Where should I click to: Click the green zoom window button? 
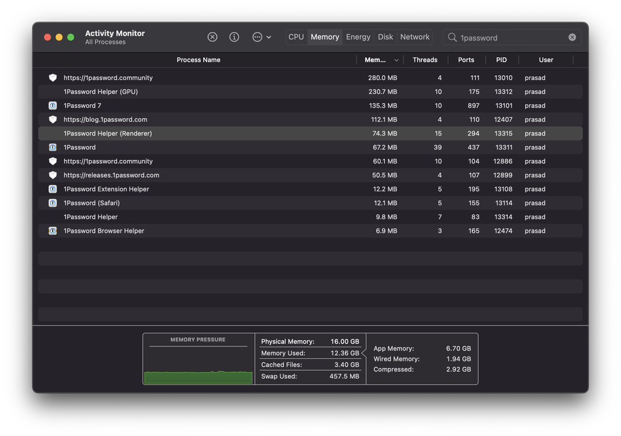click(x=71, y=37)
